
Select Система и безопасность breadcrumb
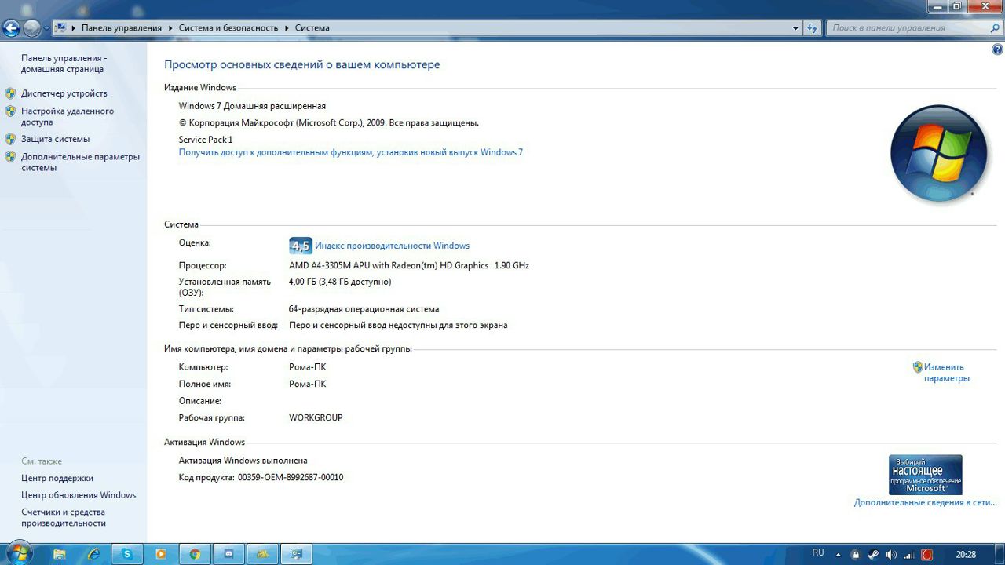coord(228,28)
